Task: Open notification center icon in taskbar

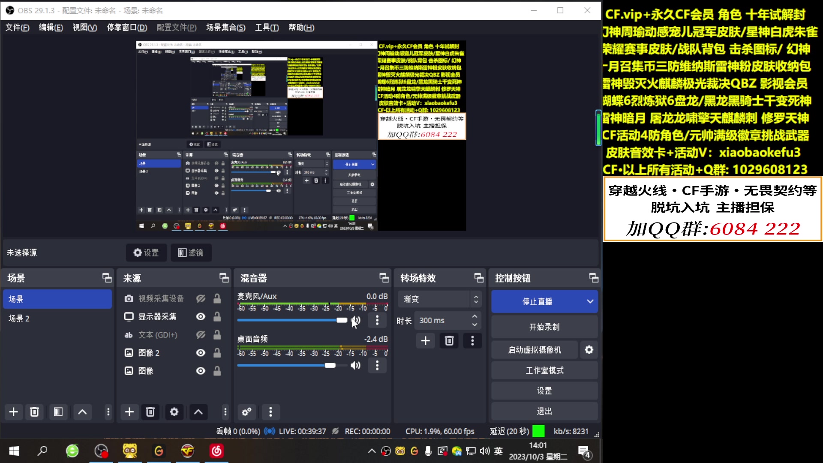Action: [x=584, y=452]
